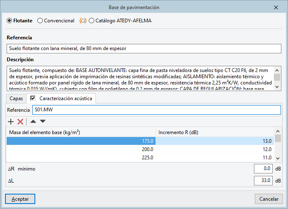Move the selected row down
The image size is (288, 209).
click(x=43, y=122)
